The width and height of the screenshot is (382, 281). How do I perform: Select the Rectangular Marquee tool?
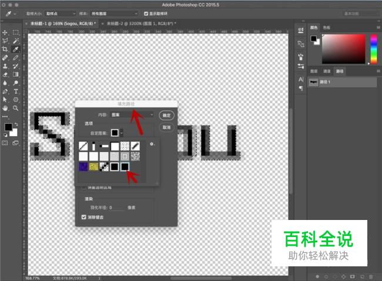[x=16, y=32]
